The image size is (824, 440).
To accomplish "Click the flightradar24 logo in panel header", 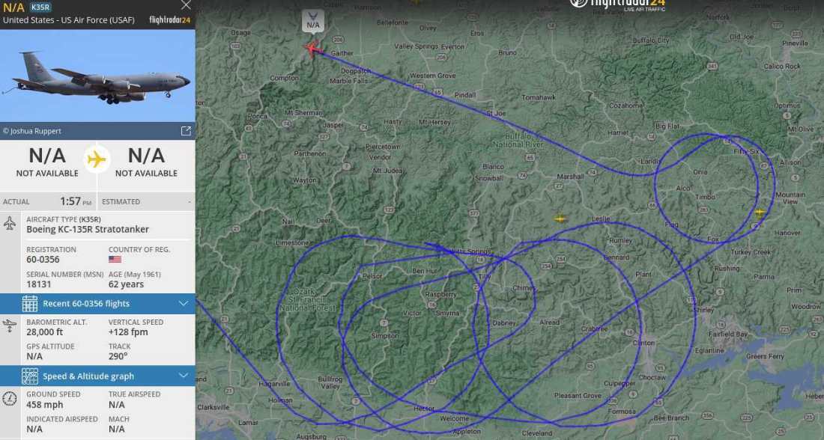I will point(170,20).
